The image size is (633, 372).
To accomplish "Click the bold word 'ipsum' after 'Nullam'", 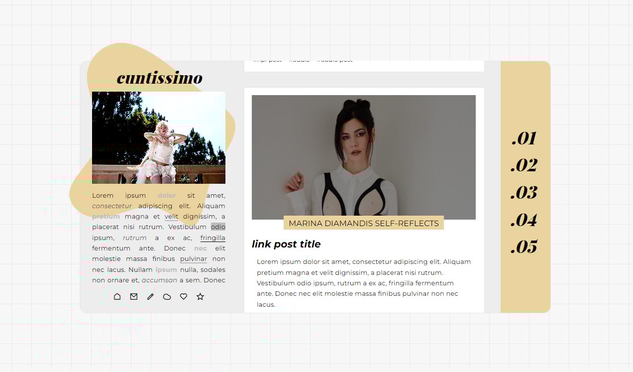I will (166, 270).
